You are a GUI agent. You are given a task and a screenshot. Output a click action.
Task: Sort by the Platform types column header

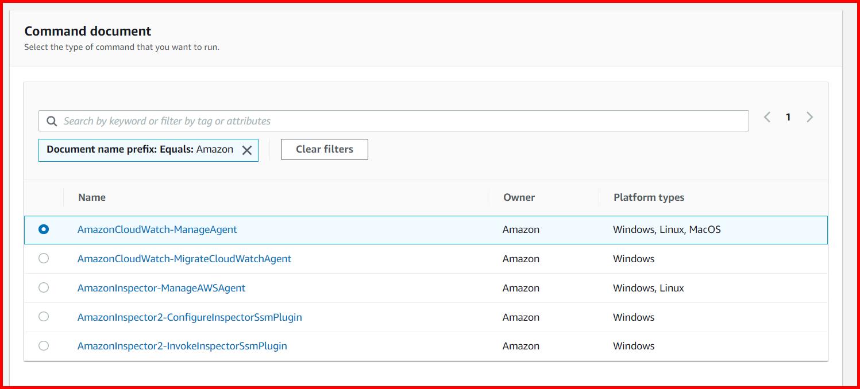(x=648, y=197)
